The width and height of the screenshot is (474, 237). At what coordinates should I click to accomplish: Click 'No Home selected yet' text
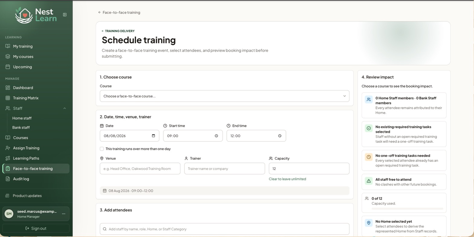[x=394, y=222]
